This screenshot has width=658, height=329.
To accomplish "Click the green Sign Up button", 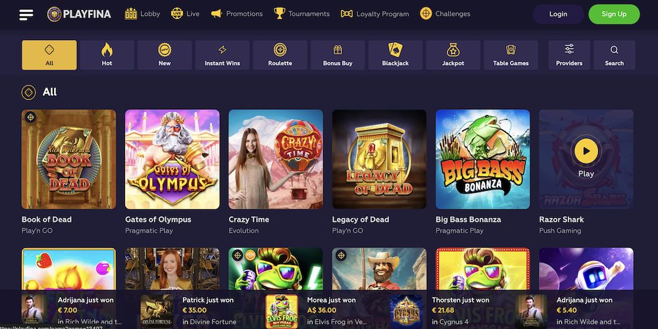I will pyautogui.click(x=614, y=14).
